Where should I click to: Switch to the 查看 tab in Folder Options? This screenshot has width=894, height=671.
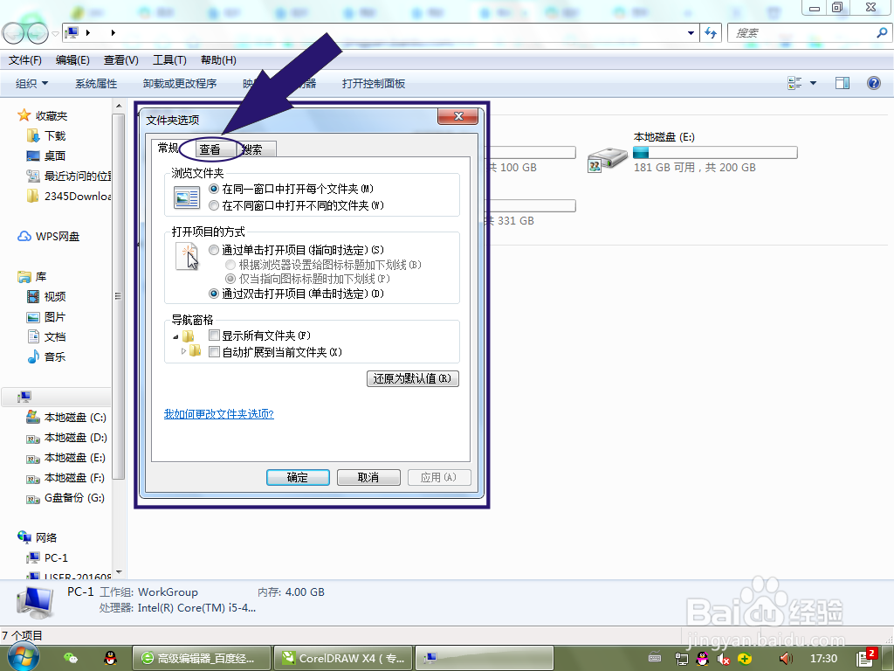pyautogui.click(x=211, y=149)
